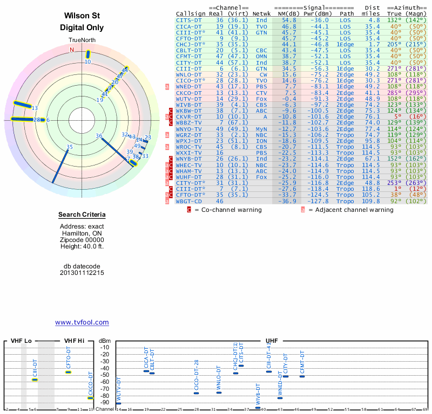Screen dimensions: 432x414
Task: Select the CFTO-DT row in the table
Action: [x=189, y=38]
